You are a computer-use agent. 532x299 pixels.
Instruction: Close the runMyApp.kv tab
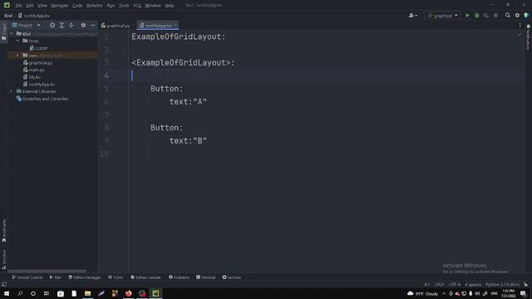[175, 26]
